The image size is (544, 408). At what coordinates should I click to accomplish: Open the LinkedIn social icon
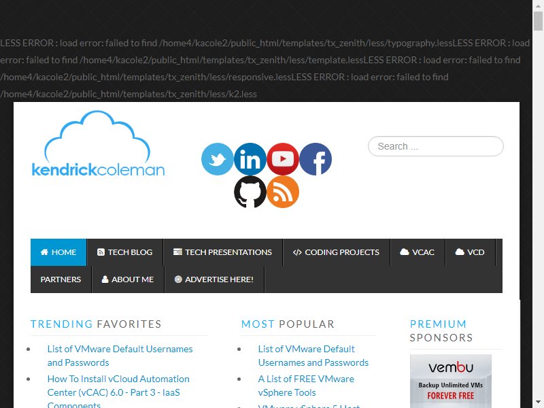(x=250, y=159)
